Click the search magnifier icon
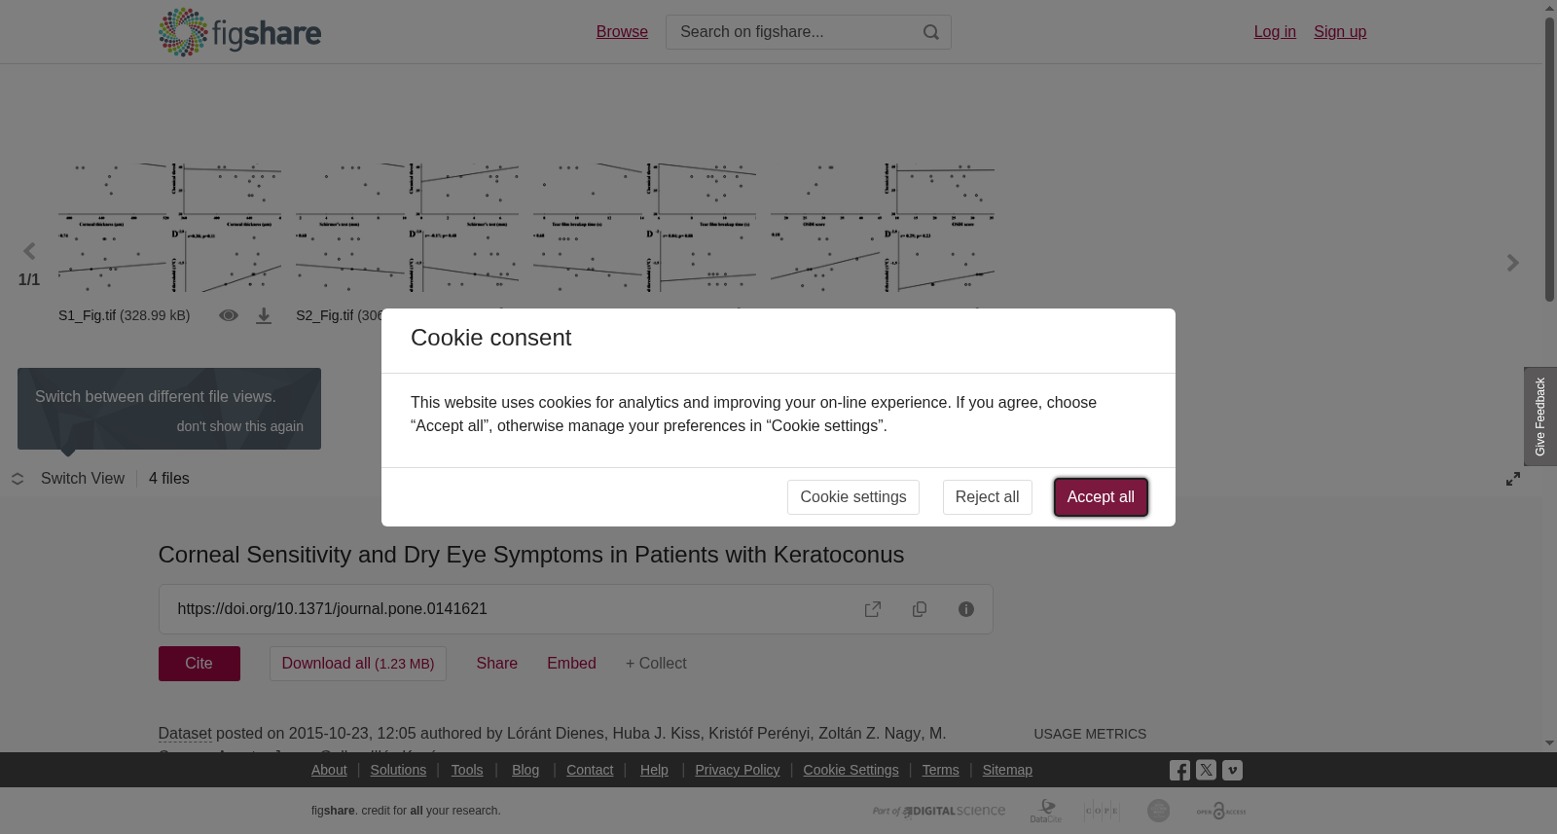Image resolution: width=1557 pixels, height=834 pixels. pos(931,32)
